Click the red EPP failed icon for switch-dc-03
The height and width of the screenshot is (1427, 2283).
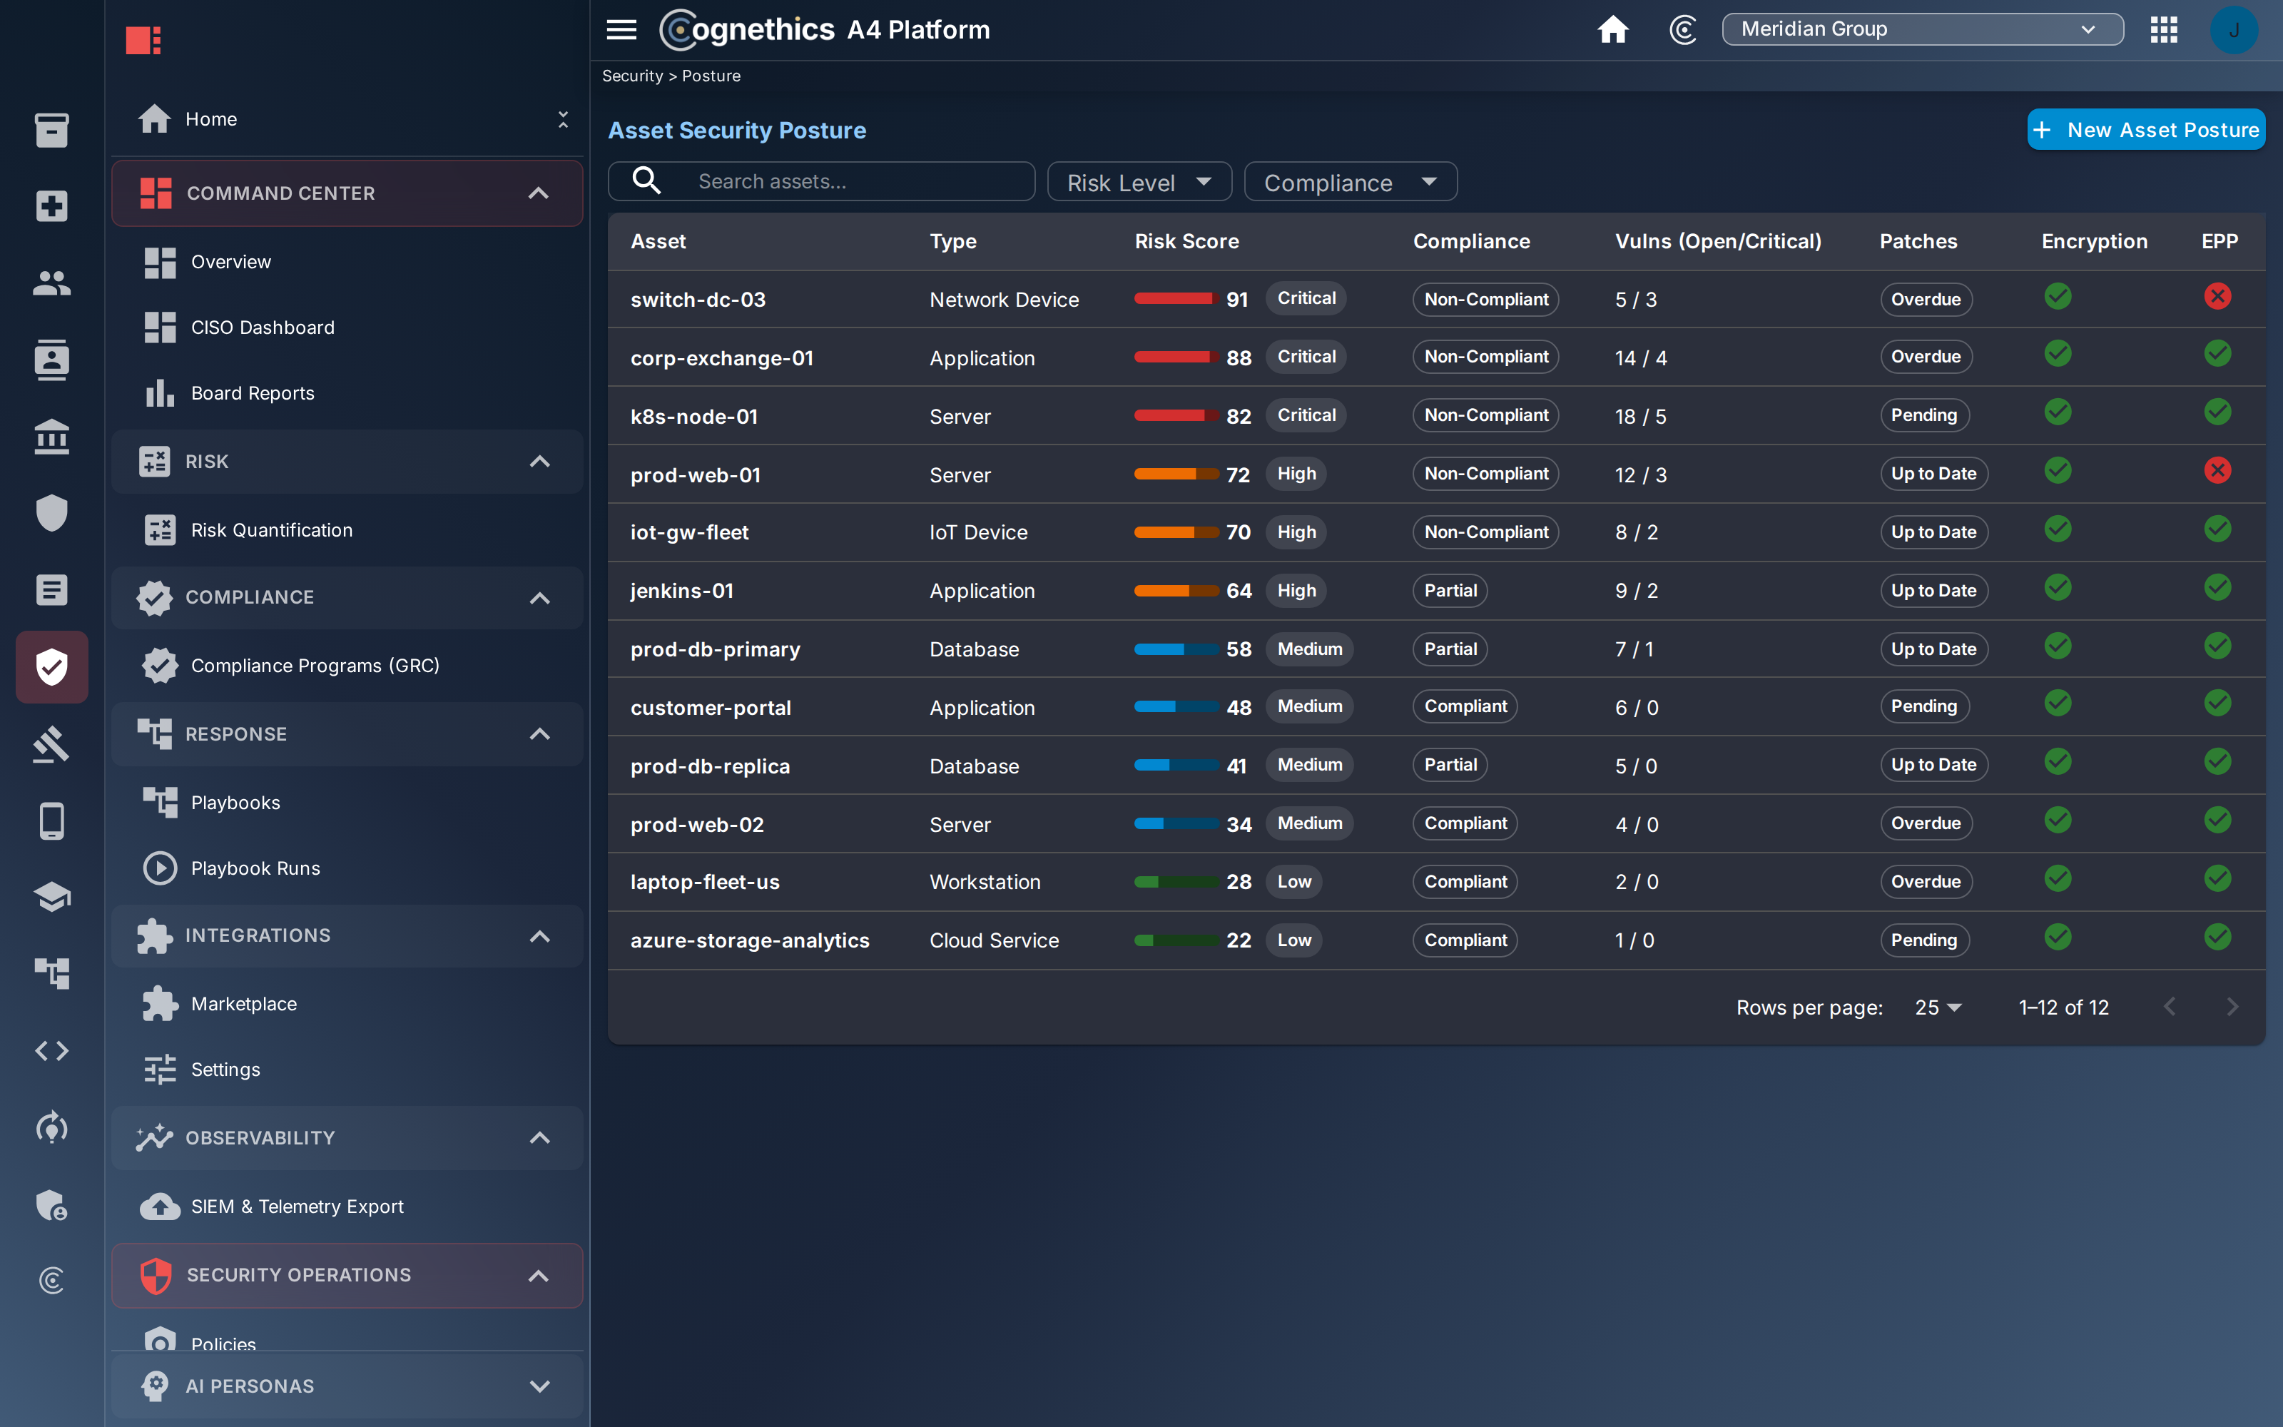pyautogui.click(x=2218, y=296)
